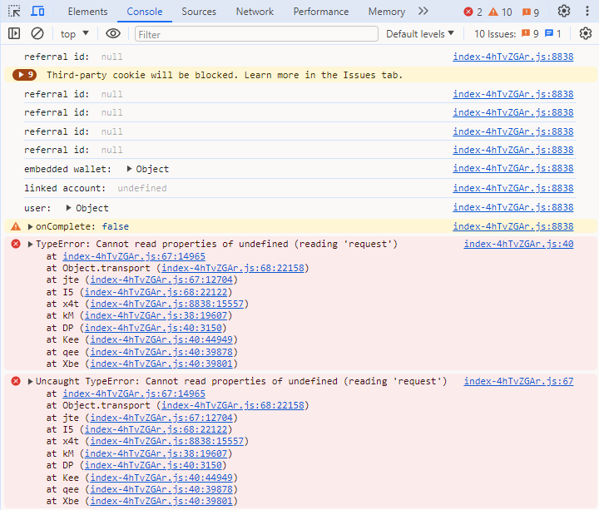The image size is (599, 510).
Task: Click the console Filter input field
Action: [254, 34]
